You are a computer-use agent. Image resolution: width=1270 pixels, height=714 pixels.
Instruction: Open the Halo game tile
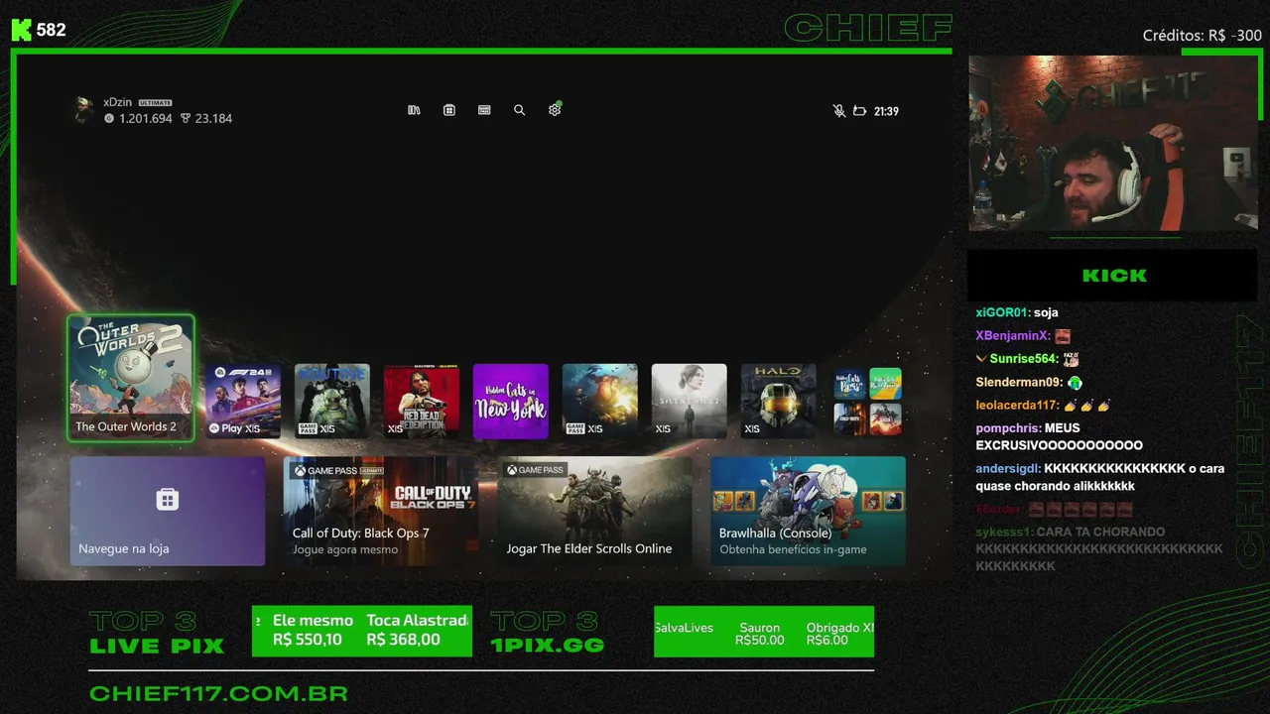click(779, 401)
